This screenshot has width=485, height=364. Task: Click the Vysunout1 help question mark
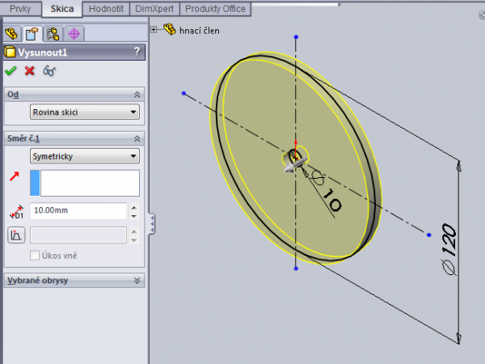click(137, 53)
